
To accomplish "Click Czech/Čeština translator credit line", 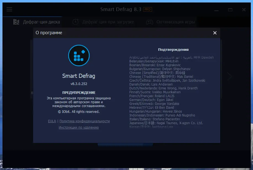I will pos(167,81).
